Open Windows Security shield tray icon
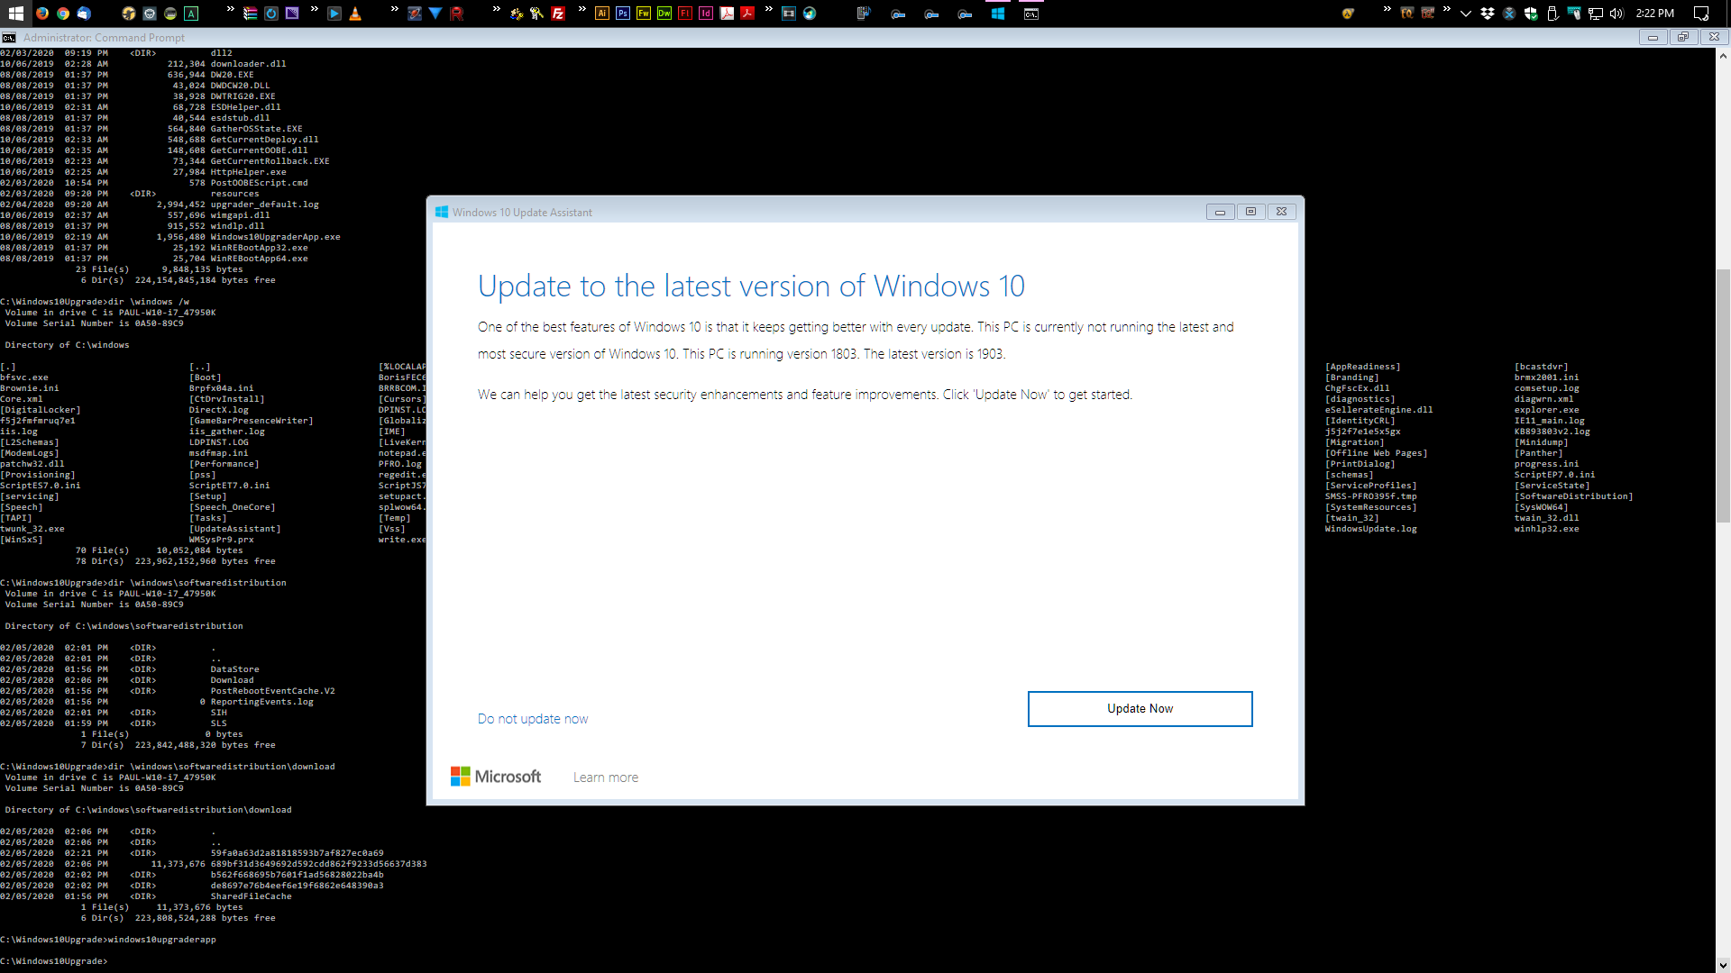The image size is (1731, 973). 1531,14
